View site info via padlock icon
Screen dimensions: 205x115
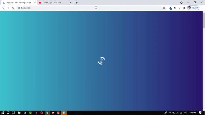point(19,8)
